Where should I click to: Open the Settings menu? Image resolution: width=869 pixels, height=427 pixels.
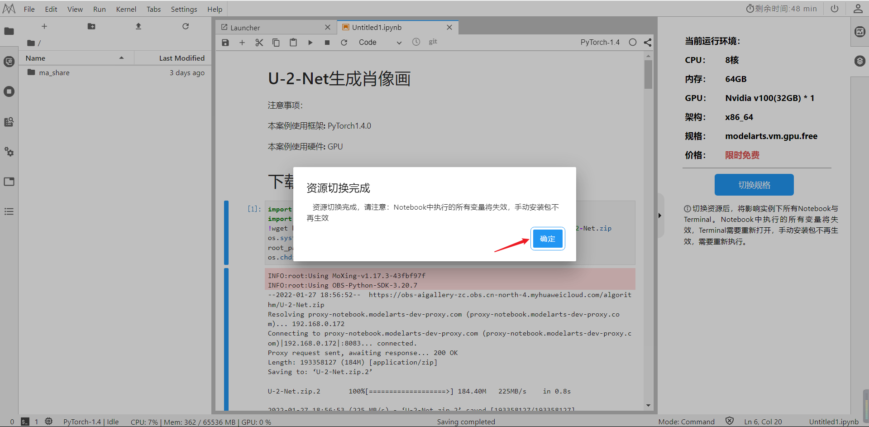[x=184, y=9]
